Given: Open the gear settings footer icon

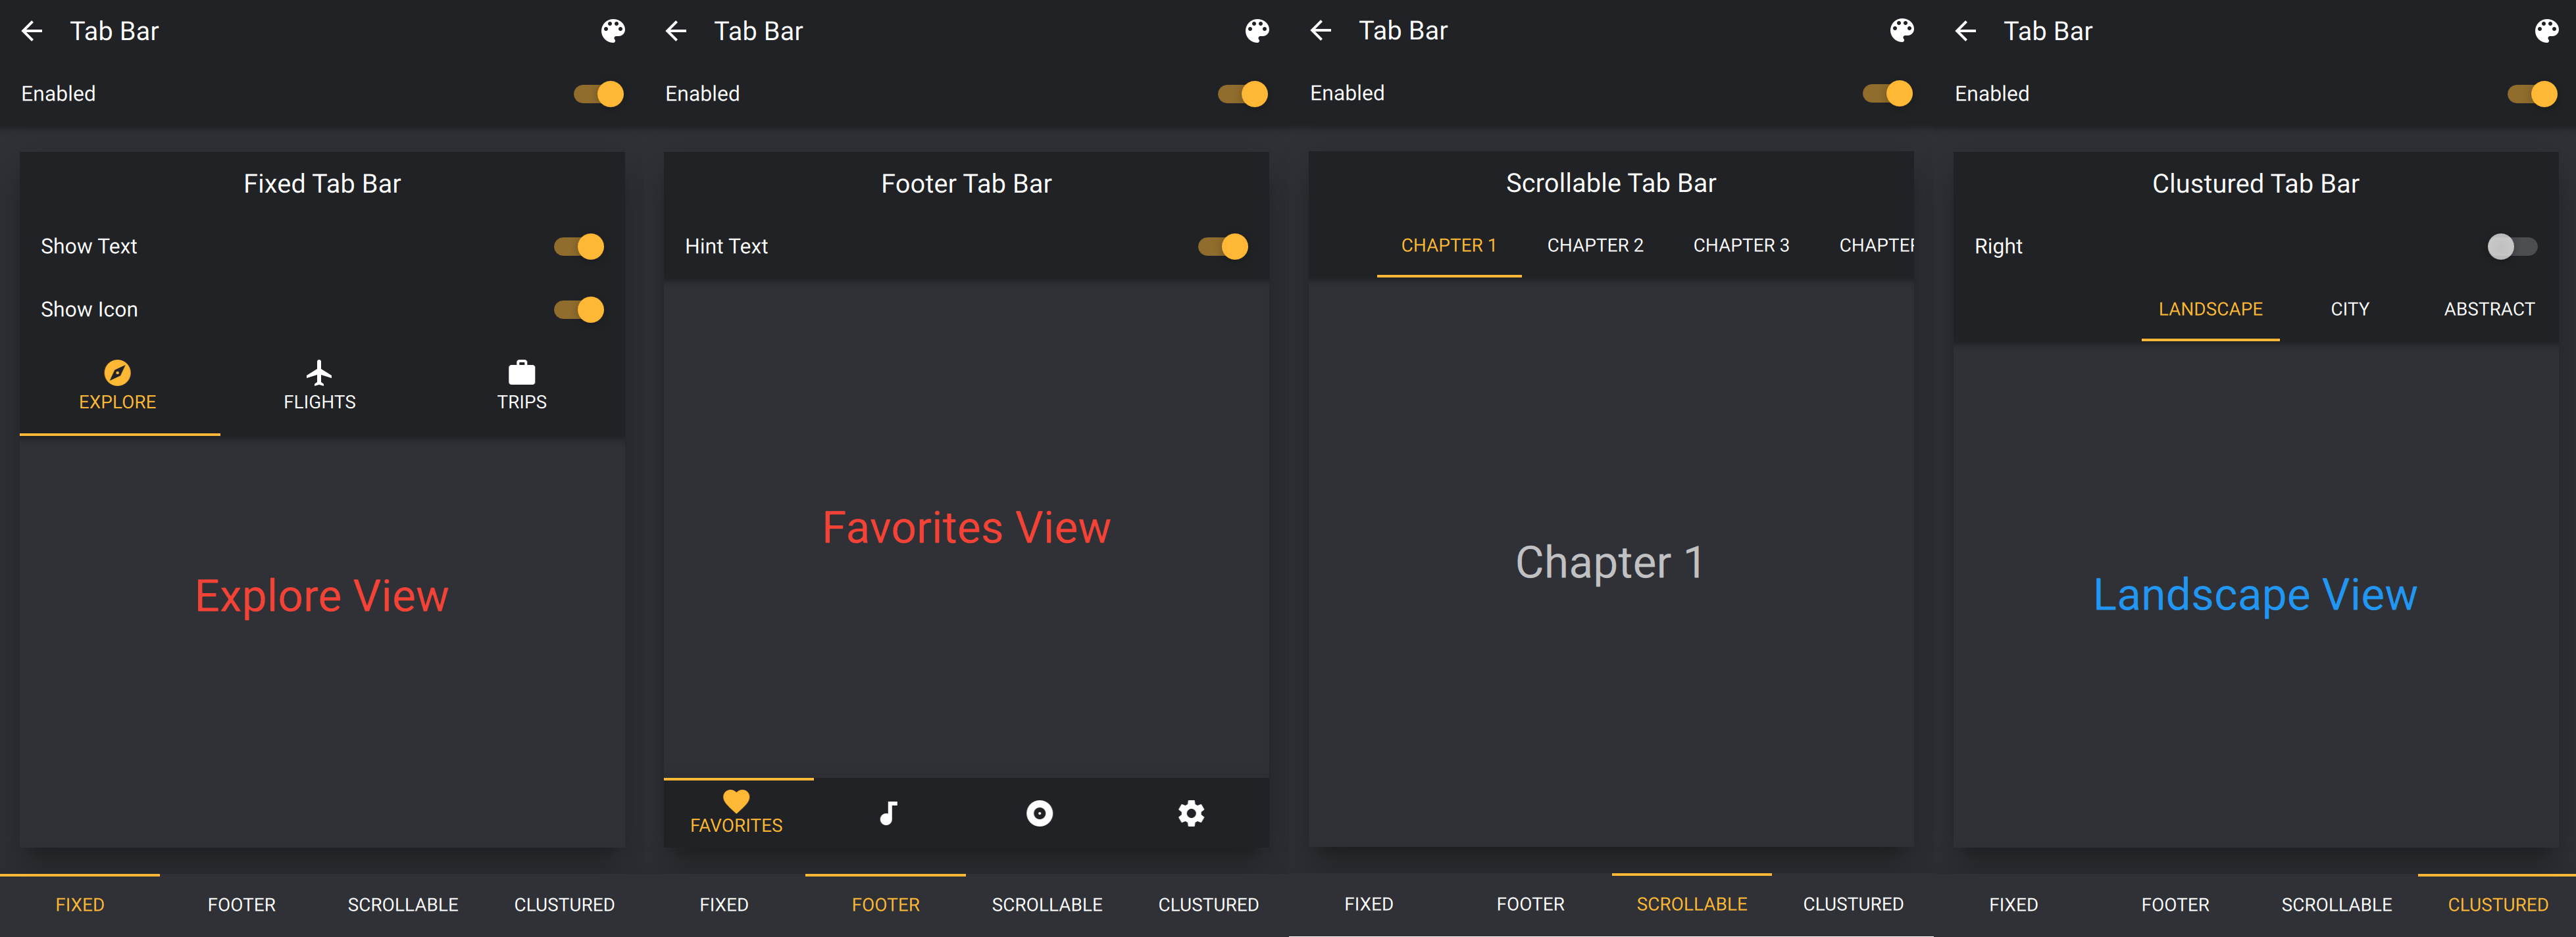Looking at the screenshot, I should pos(1190,813).
